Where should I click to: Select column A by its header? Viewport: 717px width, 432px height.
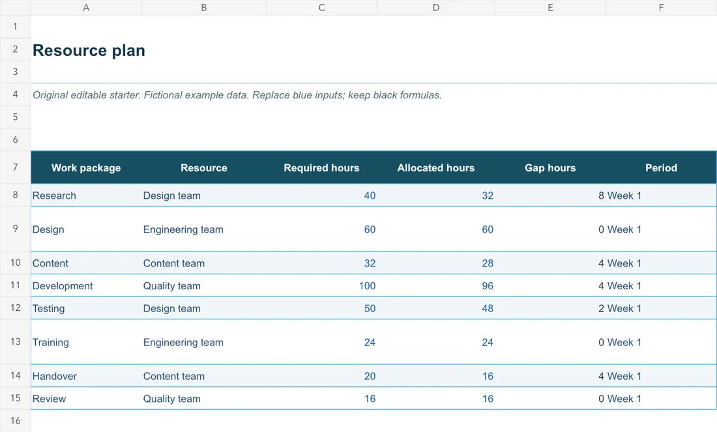click(86, 8)
